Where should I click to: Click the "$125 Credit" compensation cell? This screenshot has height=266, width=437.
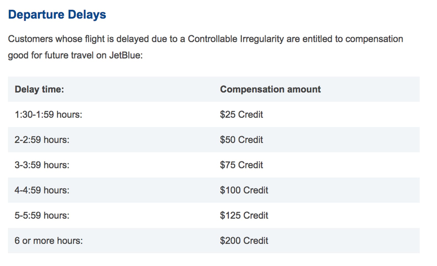tap(244, 216)
